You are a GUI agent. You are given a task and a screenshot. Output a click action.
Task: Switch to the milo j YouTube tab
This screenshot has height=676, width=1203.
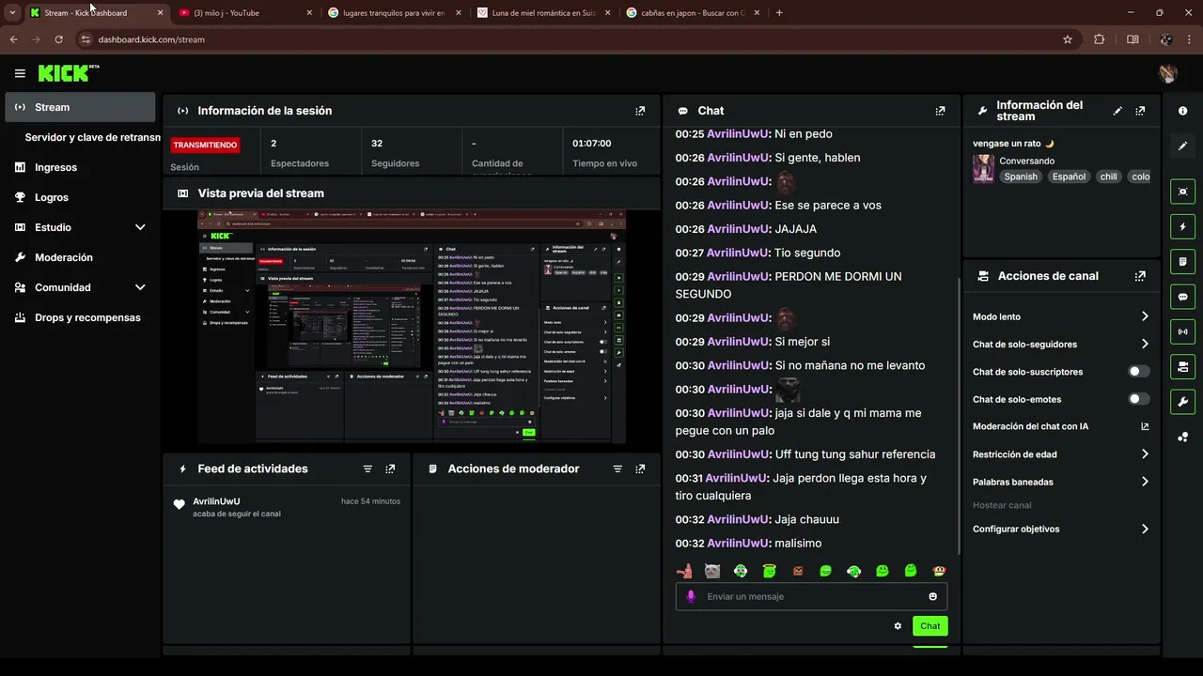[x=246, y=13]
